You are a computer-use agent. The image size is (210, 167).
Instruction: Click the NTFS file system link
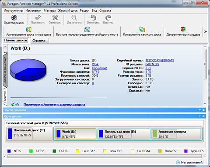click(x=95, y=72)
